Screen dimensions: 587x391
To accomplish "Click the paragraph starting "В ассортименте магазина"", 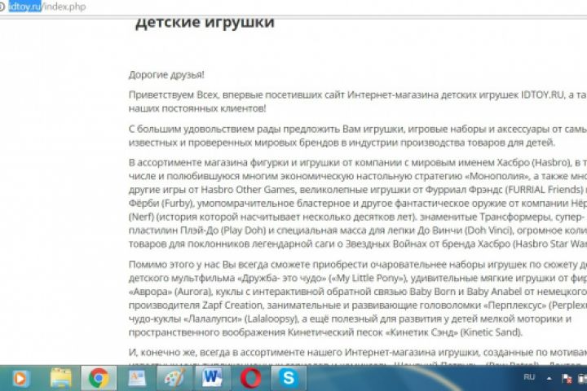I will (x=358, y=203).
